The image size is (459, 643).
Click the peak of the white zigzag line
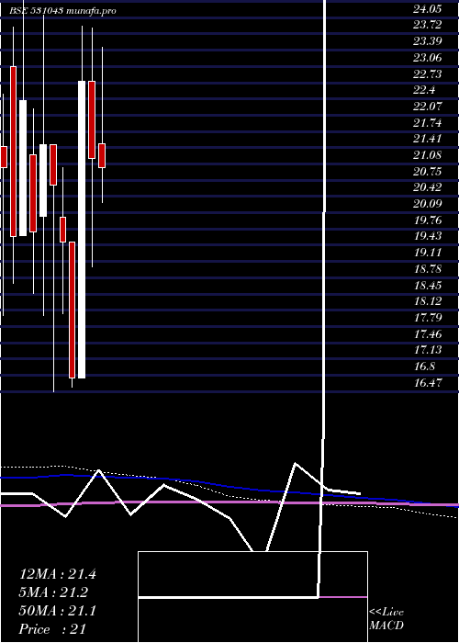coord(295,464)
